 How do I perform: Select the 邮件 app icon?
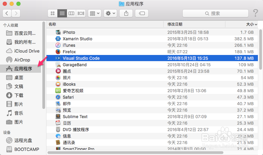(58, 103)
